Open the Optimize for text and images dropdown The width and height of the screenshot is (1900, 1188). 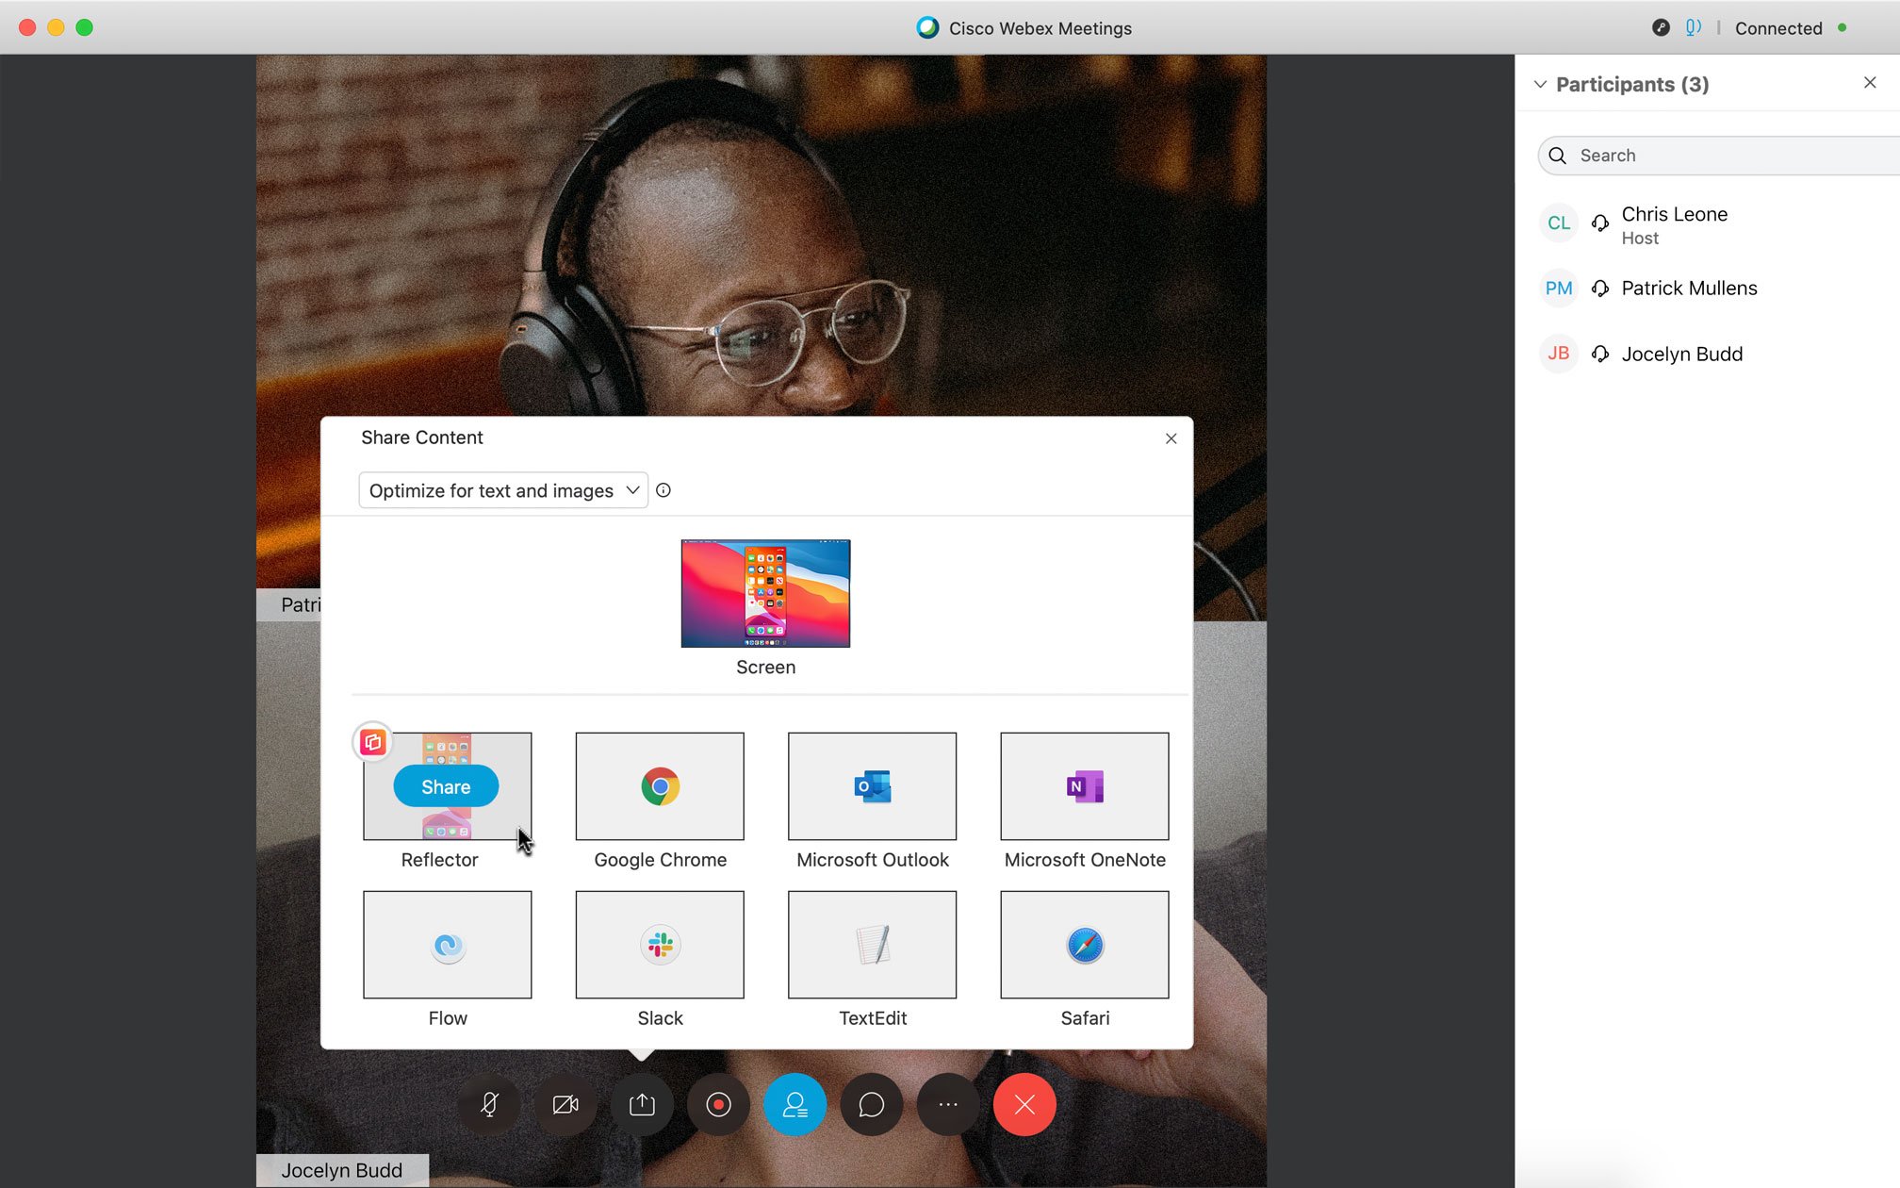coord(502,489)
